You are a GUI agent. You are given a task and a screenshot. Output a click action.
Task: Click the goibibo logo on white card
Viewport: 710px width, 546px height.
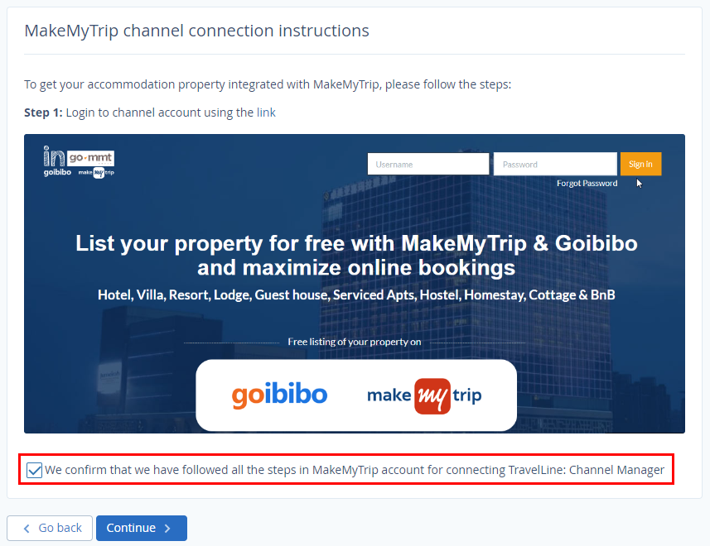click(279, 395)
